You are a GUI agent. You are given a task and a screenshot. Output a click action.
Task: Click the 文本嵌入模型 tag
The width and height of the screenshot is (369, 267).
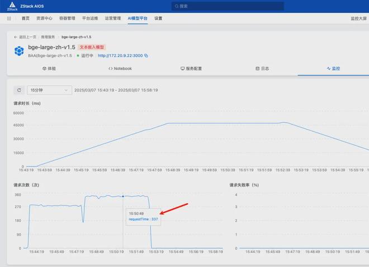[92, 47]
